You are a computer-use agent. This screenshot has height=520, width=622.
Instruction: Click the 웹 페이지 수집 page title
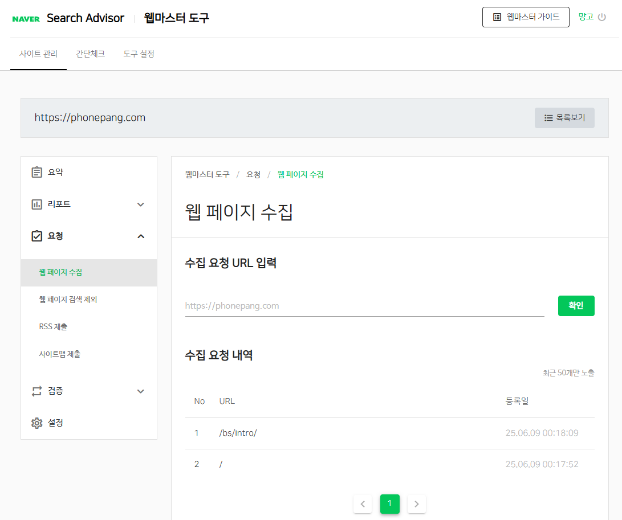239,212
